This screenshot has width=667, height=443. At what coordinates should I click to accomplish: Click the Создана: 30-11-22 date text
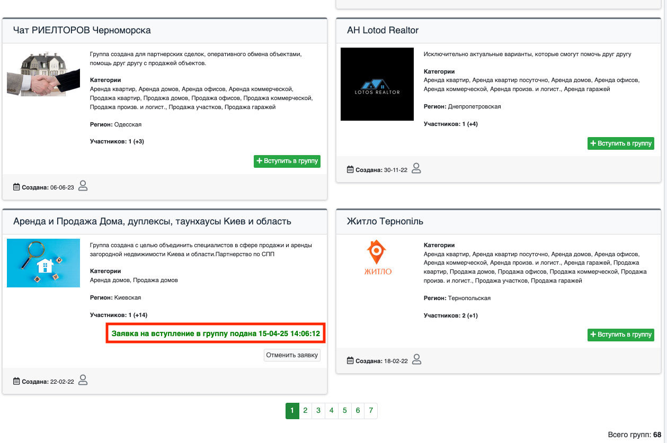[381, 170]
